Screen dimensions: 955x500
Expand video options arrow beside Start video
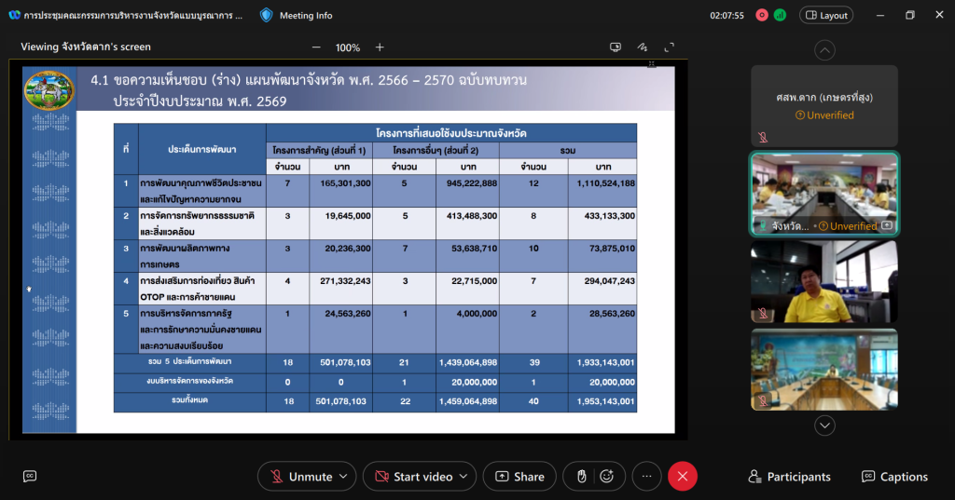[464, 477]
